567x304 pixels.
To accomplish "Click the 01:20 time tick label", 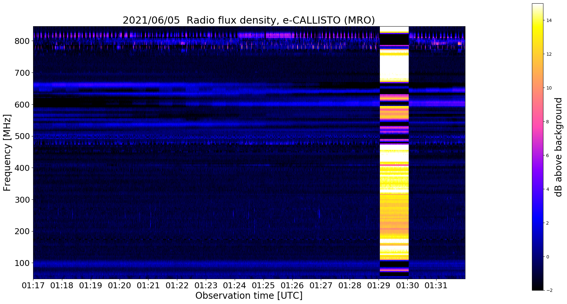I will tap(119, 286).
